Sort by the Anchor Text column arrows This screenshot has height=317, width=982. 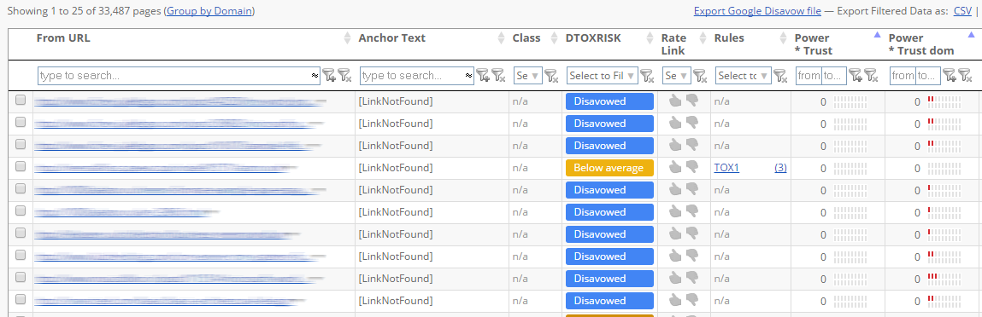point(501,38)
